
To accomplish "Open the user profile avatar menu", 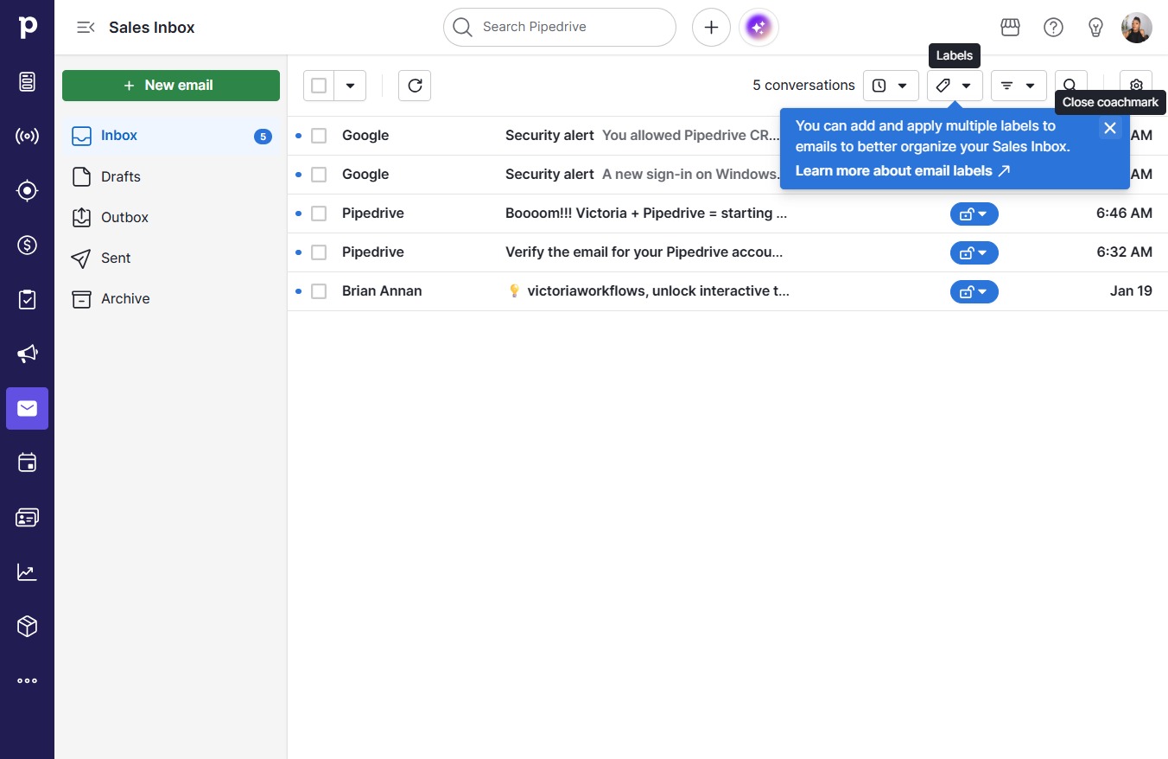I will click(x=1137, y=28).
